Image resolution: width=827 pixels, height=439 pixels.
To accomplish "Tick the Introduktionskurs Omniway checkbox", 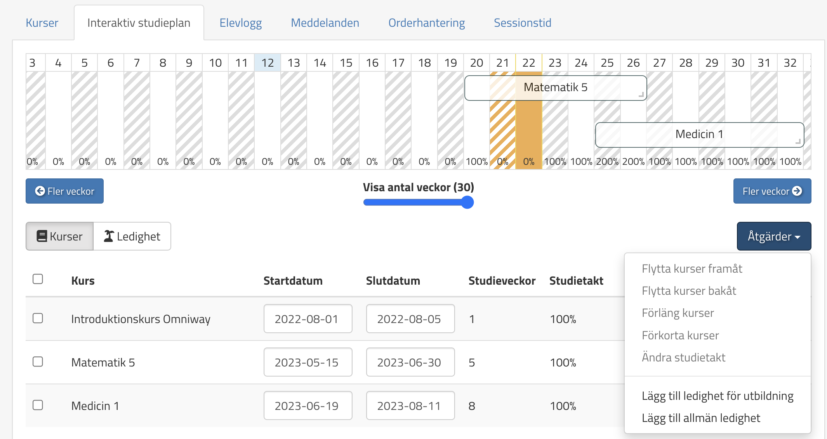I will (38, 318).
